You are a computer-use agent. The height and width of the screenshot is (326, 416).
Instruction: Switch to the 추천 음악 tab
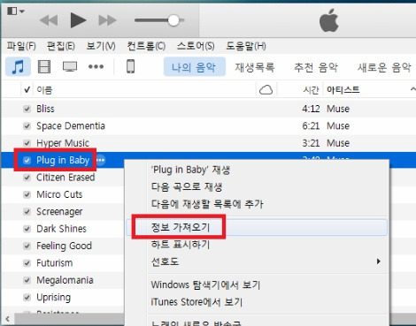click(316, 67)
